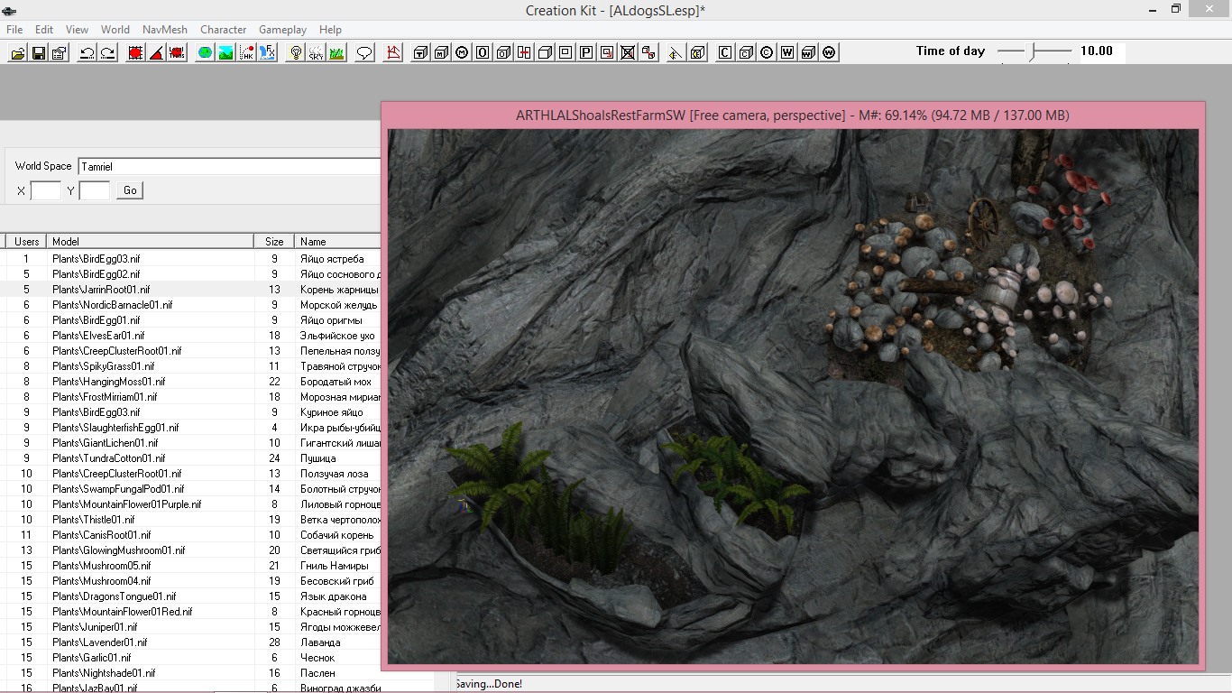Viewport: 1232px width, 693px height.
Task: Toggle the light bulb brightness button
Action: pos(295,53)
